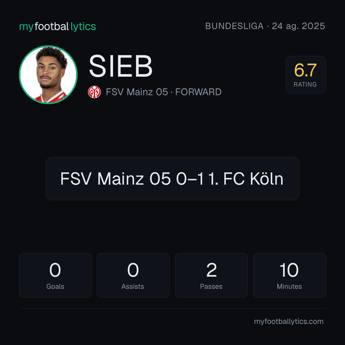345x345 pixels.
Task: Open the FSV Mainz 05 0–1 1. FC Köln match result
Action: tap(172, 179)
